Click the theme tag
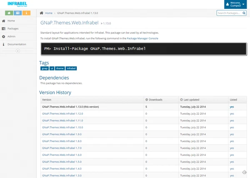The height and width of the screenshot is (178, 250). (x=60, y=68)
